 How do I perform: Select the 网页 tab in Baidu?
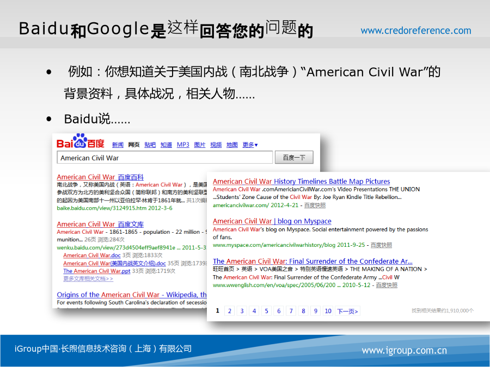tap(134, 145)
